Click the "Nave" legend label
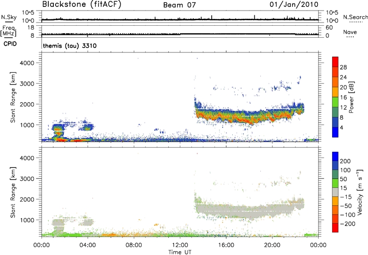Viewport: 368px width, 255px height. [x=350, y=32]
